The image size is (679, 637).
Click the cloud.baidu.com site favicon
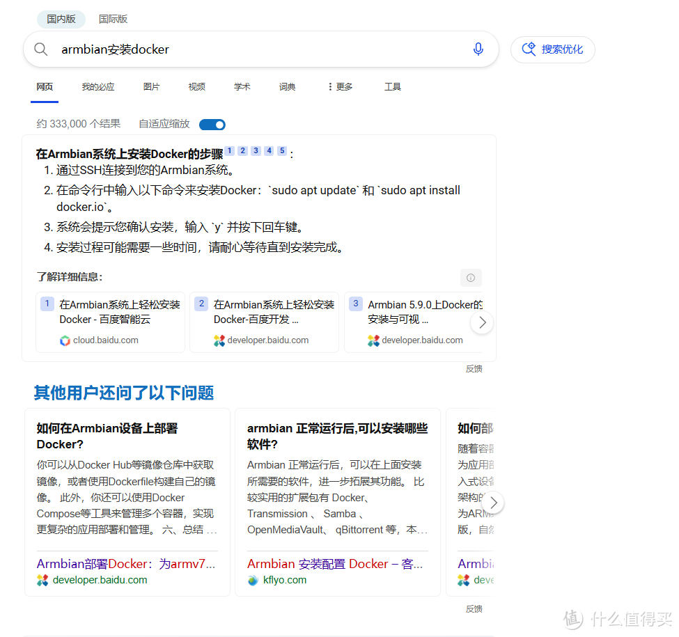(x=64, y=340)
